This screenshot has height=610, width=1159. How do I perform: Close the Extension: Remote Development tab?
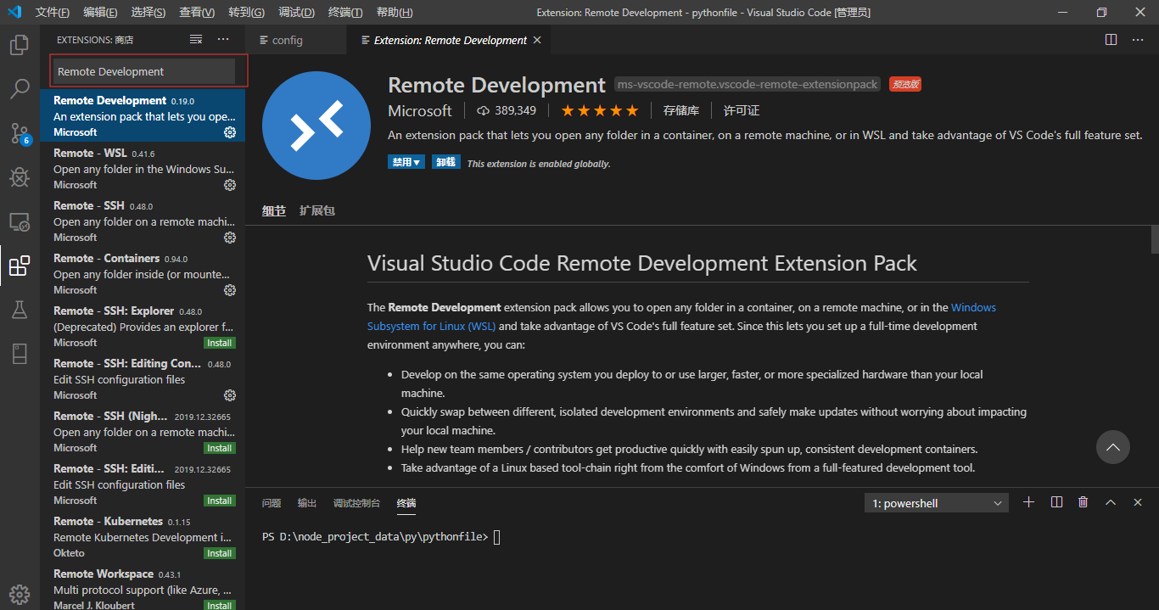(537, 40)
